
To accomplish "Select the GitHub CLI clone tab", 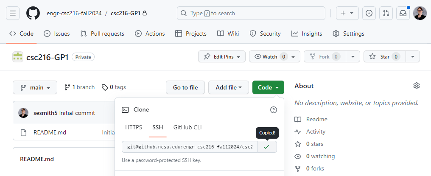I will pyautogui.click(x=188, y=127).
